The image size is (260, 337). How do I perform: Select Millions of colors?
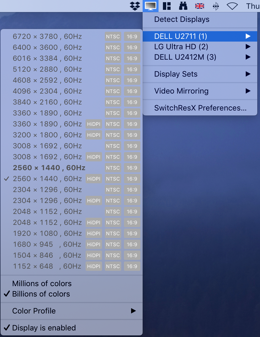(72, 284)
